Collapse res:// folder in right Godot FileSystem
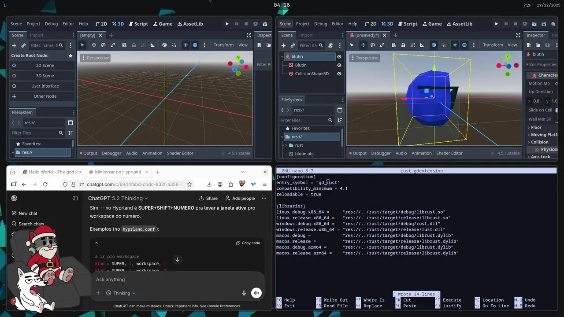 282,137
